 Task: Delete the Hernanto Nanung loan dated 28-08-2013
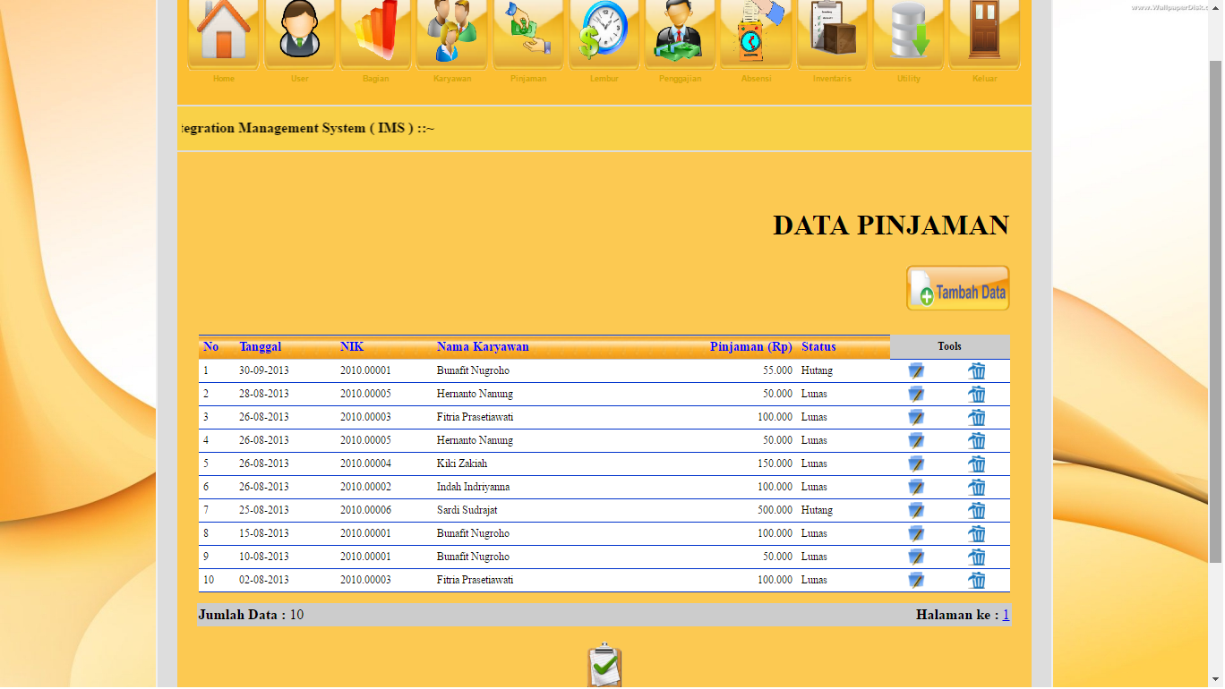977,394
